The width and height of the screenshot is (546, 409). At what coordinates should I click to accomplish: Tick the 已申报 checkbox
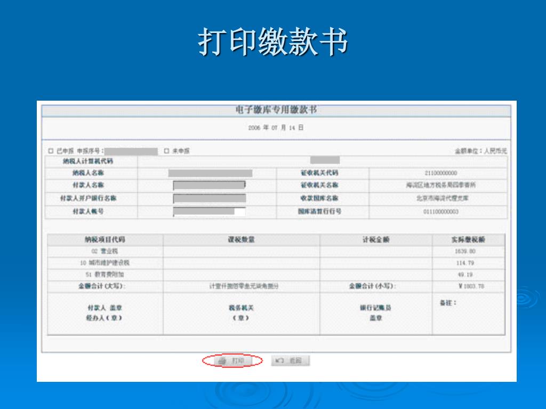pyautogui.click(x=51, y=151)
